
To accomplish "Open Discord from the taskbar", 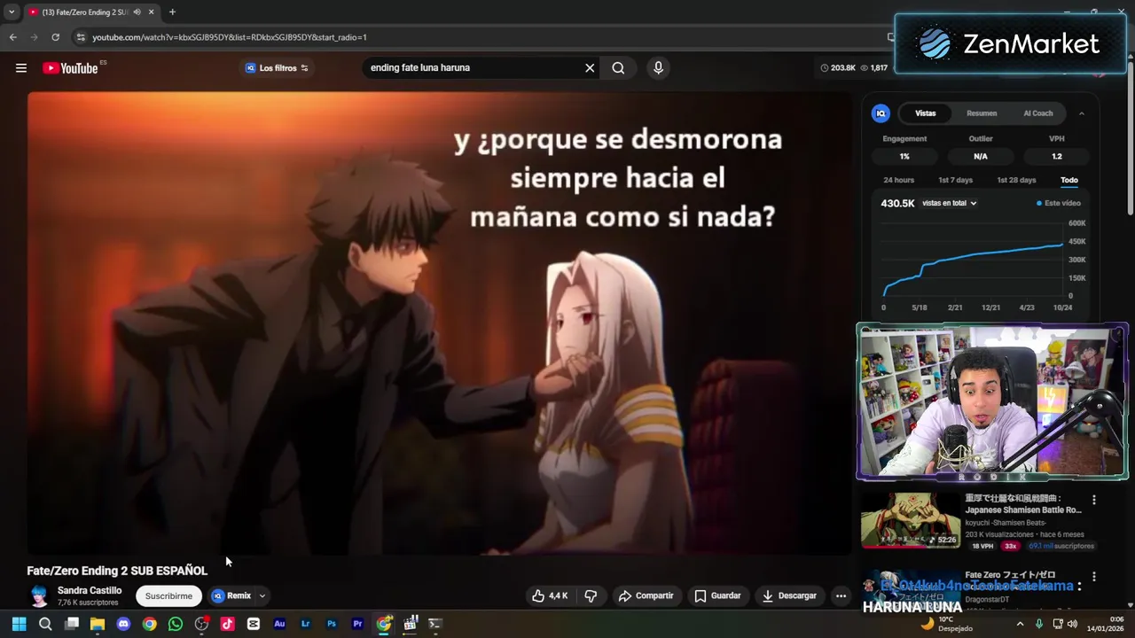I will tap(123, 624).
